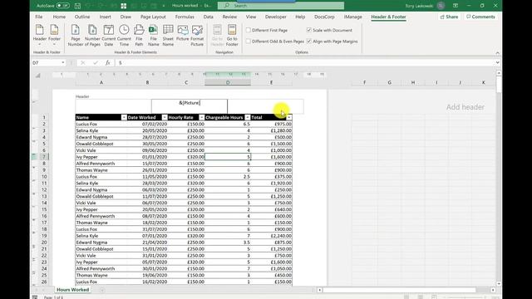Select the Hours Worked sheet tab

[72, 290]
